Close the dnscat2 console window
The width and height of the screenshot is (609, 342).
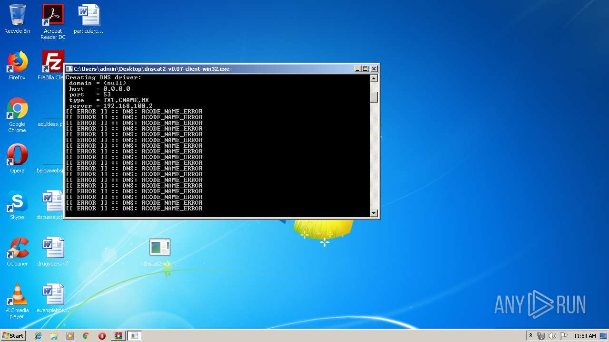pyautogui.click(x=374, y=69)
